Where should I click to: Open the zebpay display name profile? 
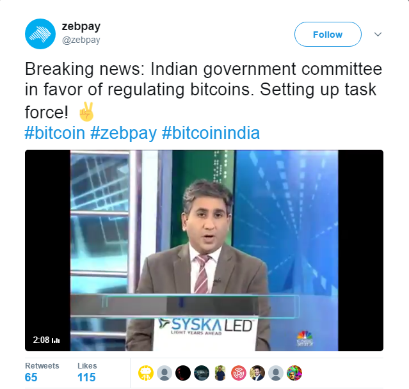point(81,26)
